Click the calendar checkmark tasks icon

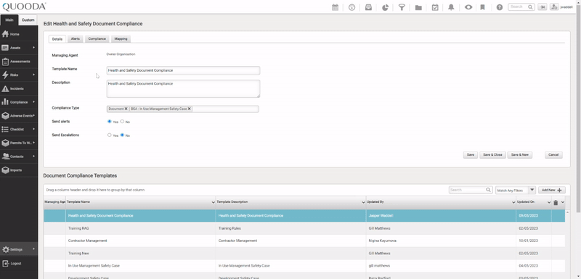click(x=435, y=7)
